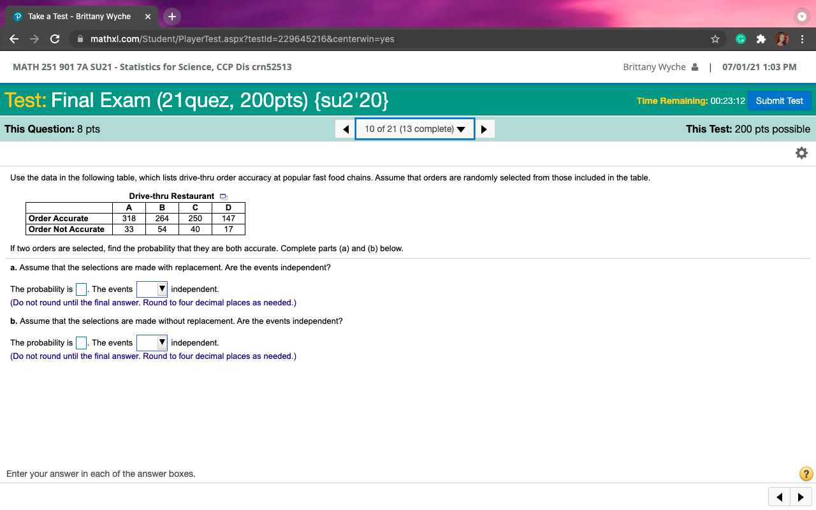816x510 pixels.
Task: Advance to the next question with the right arrow
Action: [x=485, y=129]
